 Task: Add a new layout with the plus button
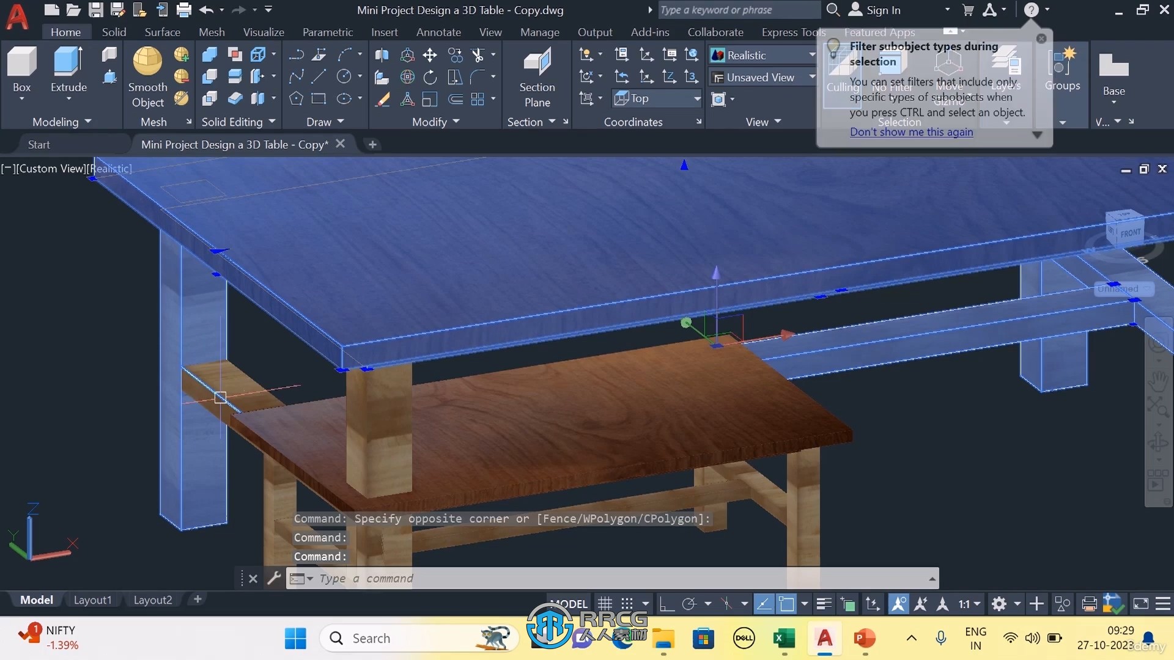198,599
